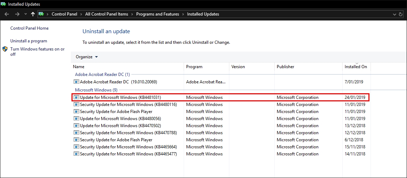Sort by Version column header

coord(252,67)
